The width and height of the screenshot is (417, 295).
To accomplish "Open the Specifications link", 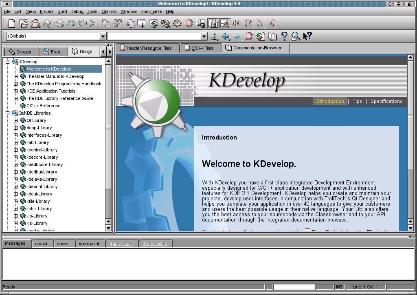I will [386, 101].
